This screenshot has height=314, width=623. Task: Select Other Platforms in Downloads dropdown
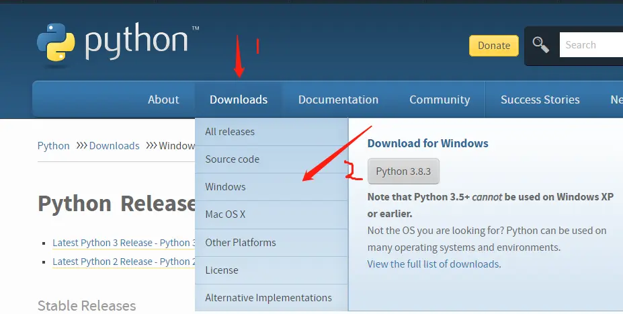coord(272,243)
